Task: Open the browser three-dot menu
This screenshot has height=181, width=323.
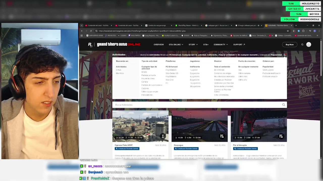Action: coord(319,31)
